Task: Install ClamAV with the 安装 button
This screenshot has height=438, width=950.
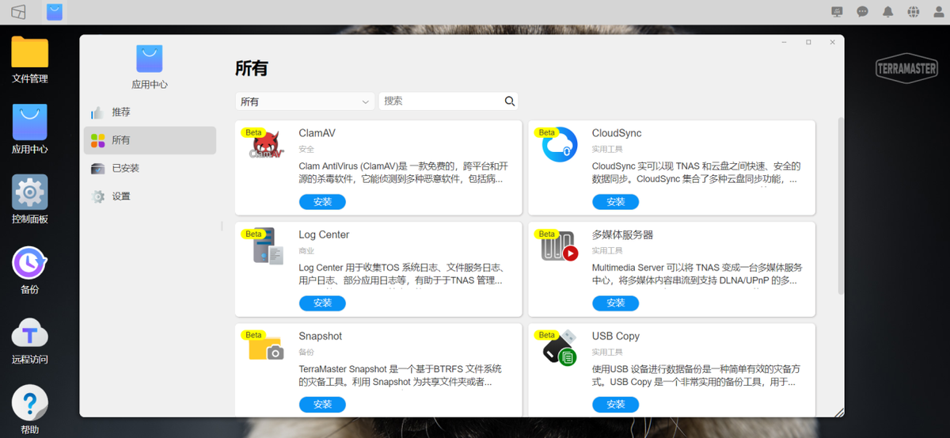Action: (x=322, y=202)
